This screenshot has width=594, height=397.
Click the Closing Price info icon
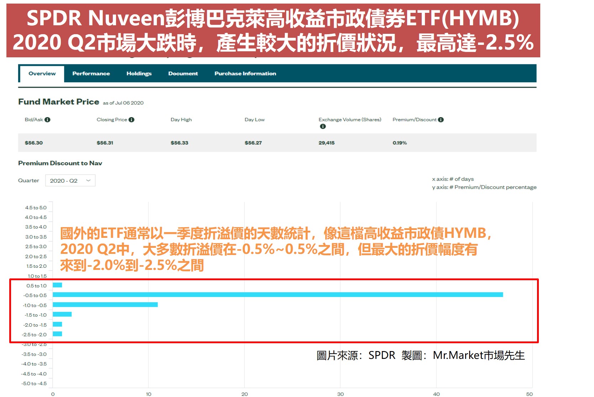coord(131,120)
